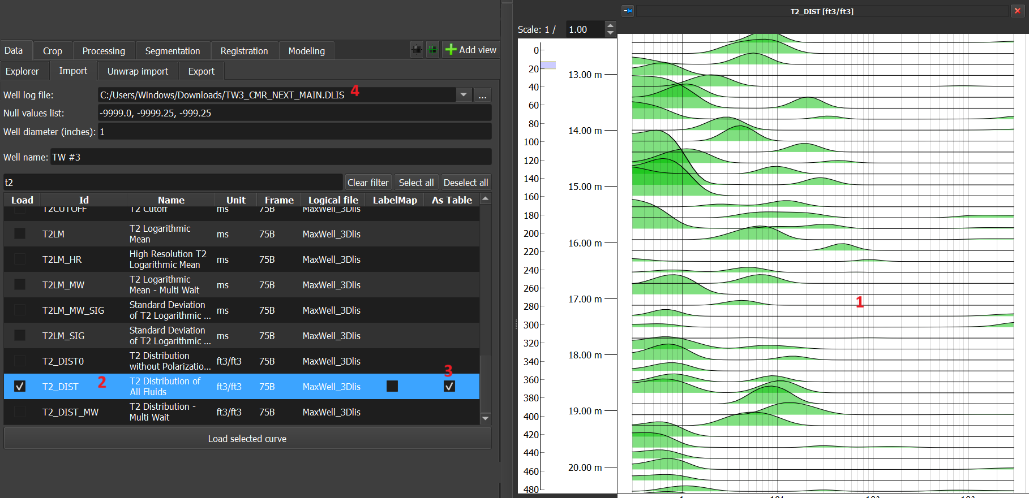Uncheck As Table checkbox for T2_DIST

(449, 386)
